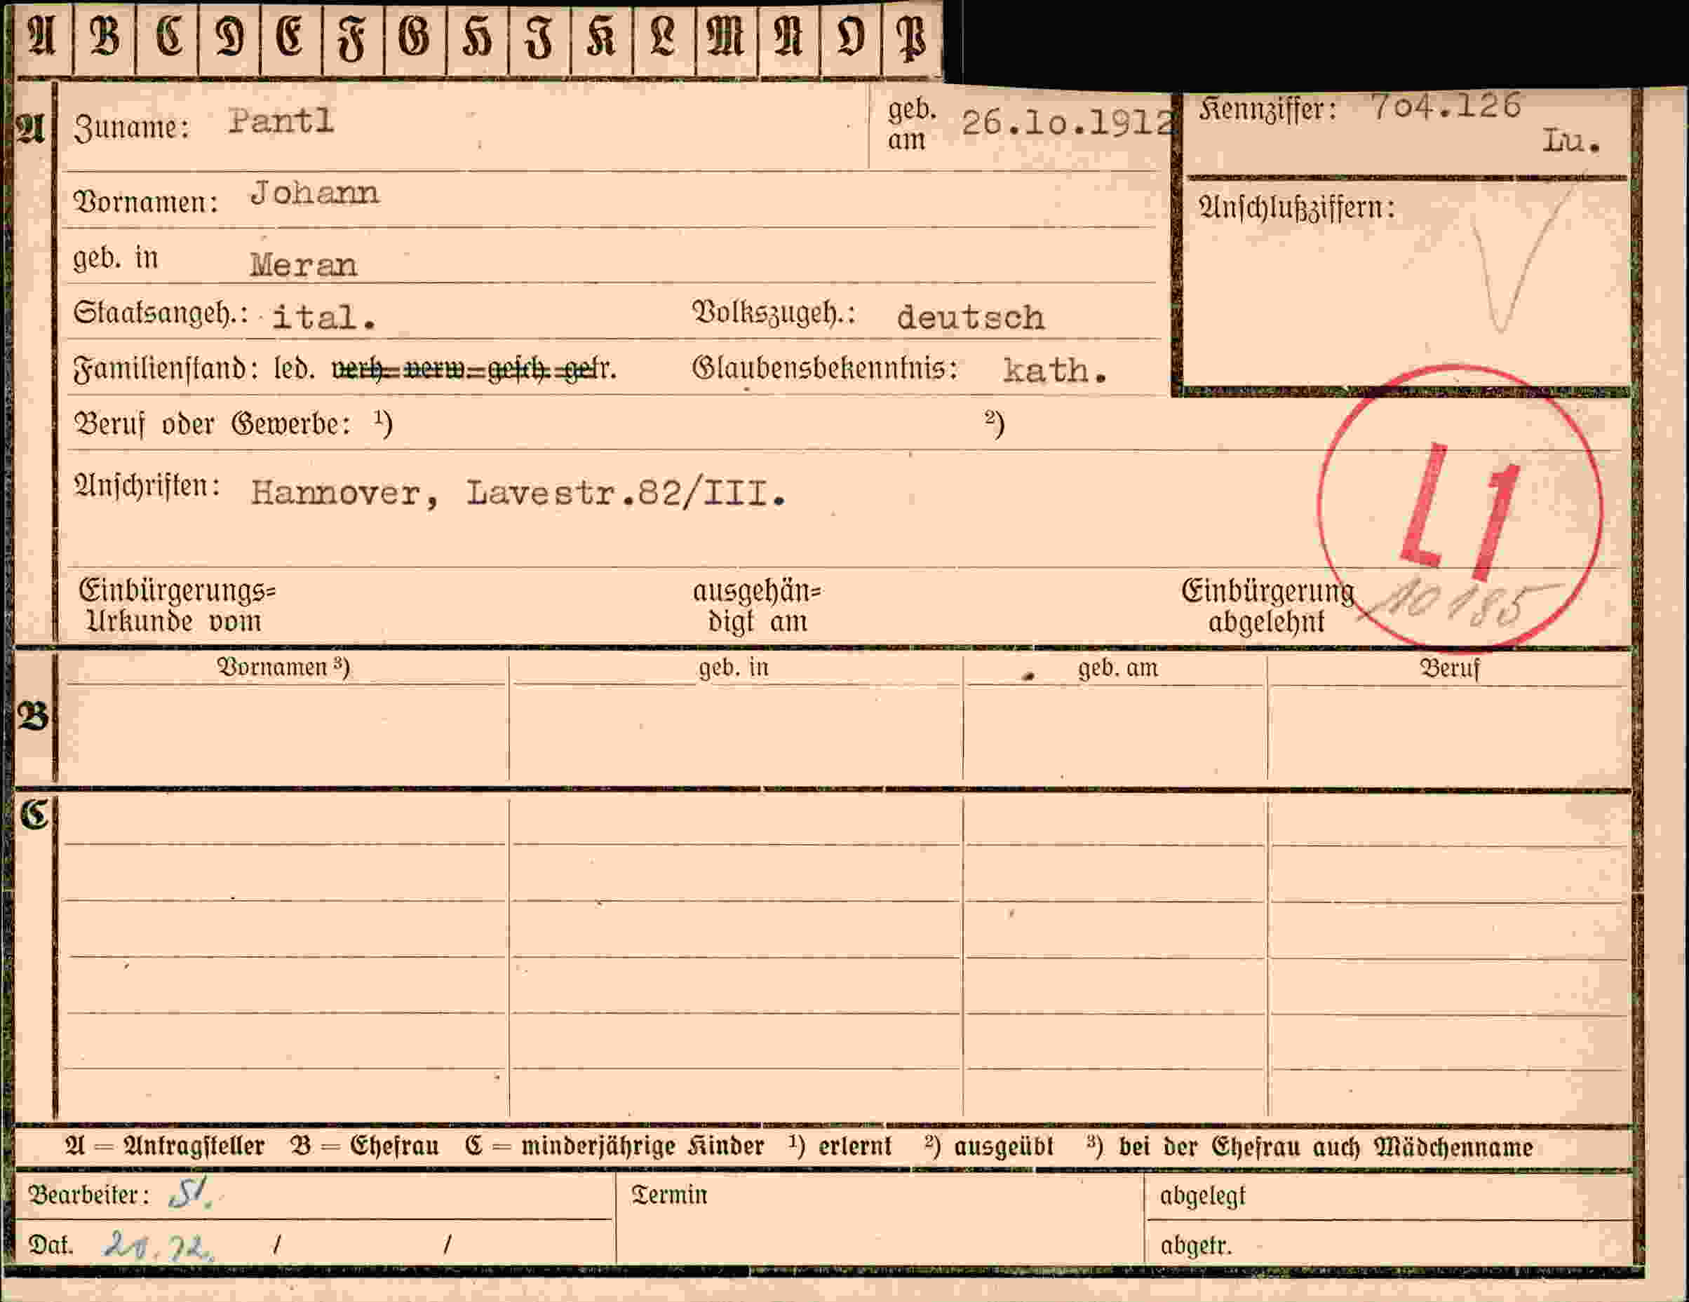
Task: Click the legend entry "A = Antragsteller"
Action: click(165, 1146)
